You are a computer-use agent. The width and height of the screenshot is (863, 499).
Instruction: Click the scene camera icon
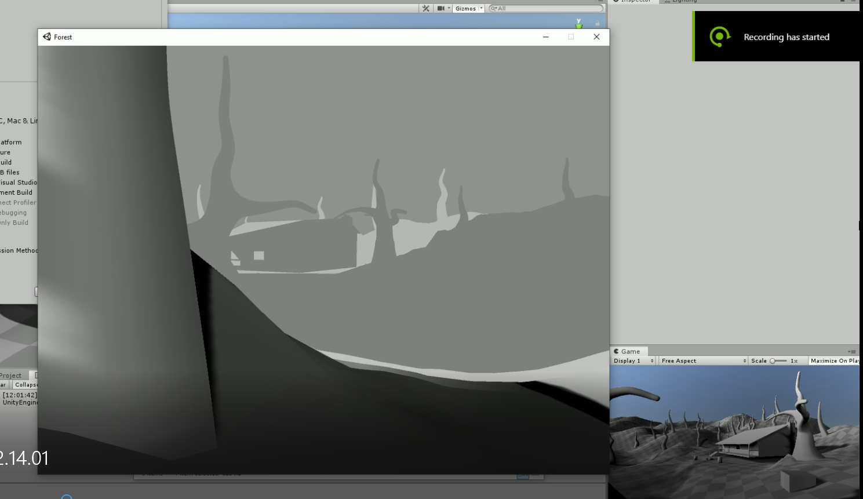click(x=440, y=8)
